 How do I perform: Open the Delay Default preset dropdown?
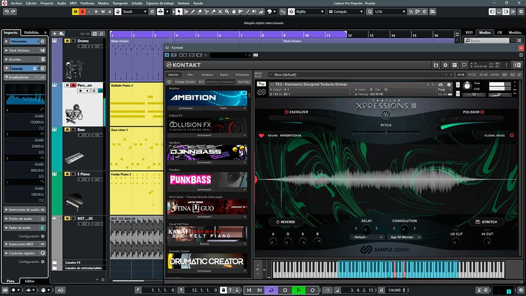[x=367, y=237]
